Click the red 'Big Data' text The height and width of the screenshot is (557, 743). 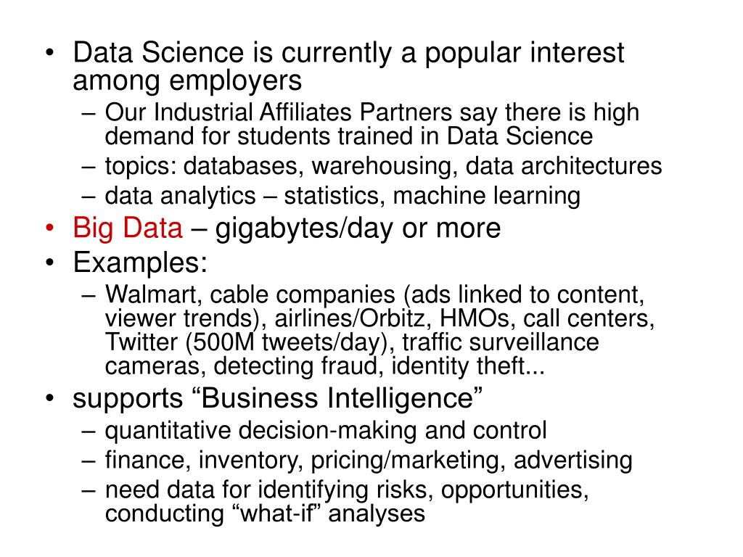point(128,228)
